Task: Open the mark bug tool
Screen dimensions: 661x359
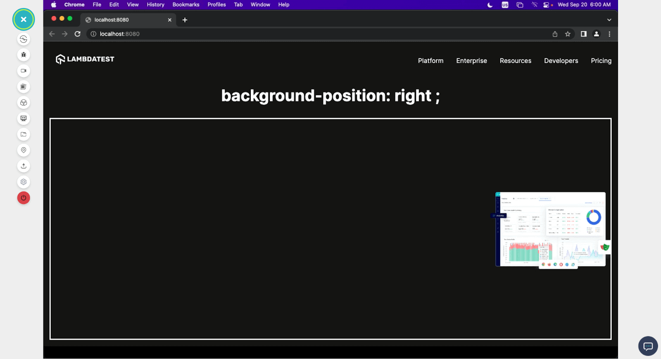Action: click(x=24, y=55)
